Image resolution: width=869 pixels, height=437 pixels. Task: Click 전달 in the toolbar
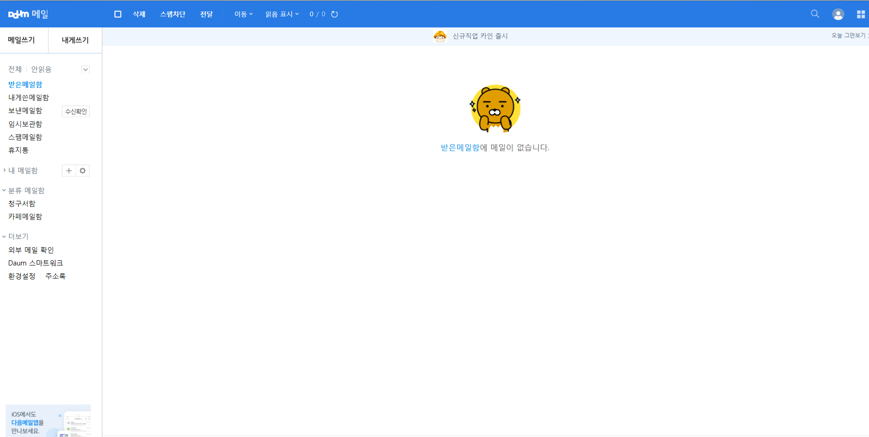pos(207,14)
